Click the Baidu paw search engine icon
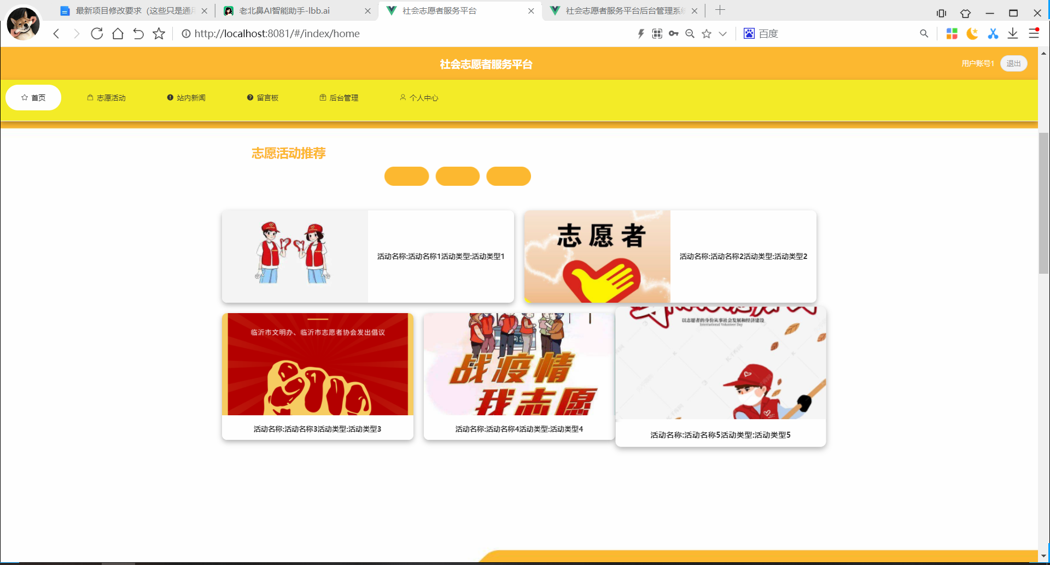1050x565 pixels. [749, 34]
